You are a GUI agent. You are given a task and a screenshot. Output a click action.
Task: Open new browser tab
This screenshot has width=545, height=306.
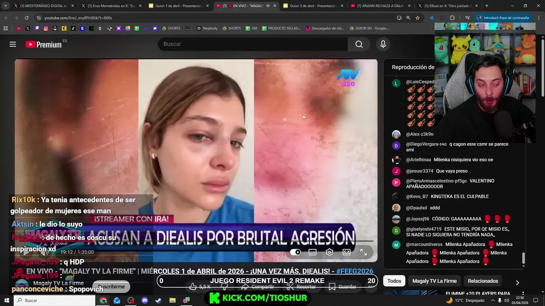[x=487, y=6]
